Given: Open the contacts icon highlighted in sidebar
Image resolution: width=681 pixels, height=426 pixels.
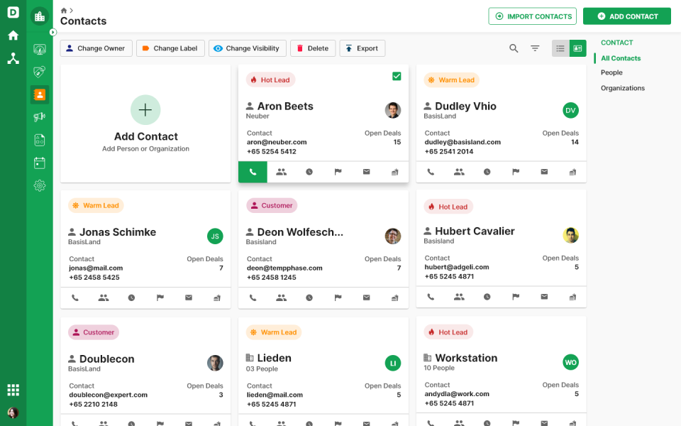Looking at the screenshot, I should coord(40,94).
